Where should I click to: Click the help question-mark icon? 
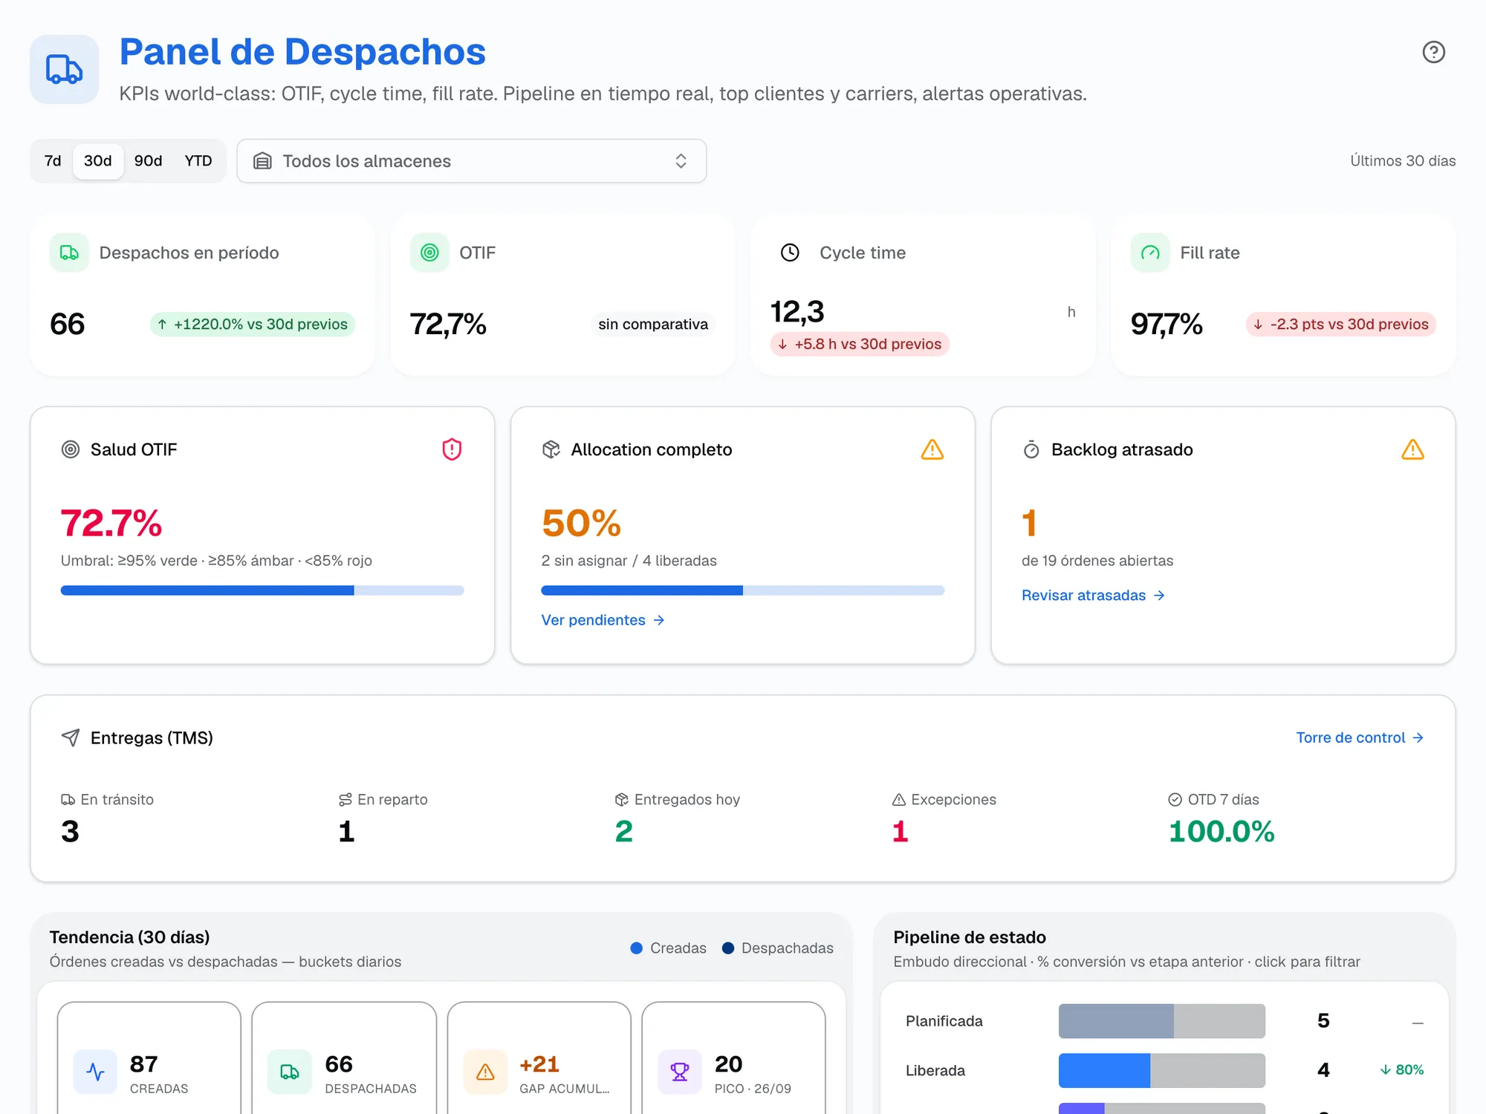click(x=1433, y=52)
